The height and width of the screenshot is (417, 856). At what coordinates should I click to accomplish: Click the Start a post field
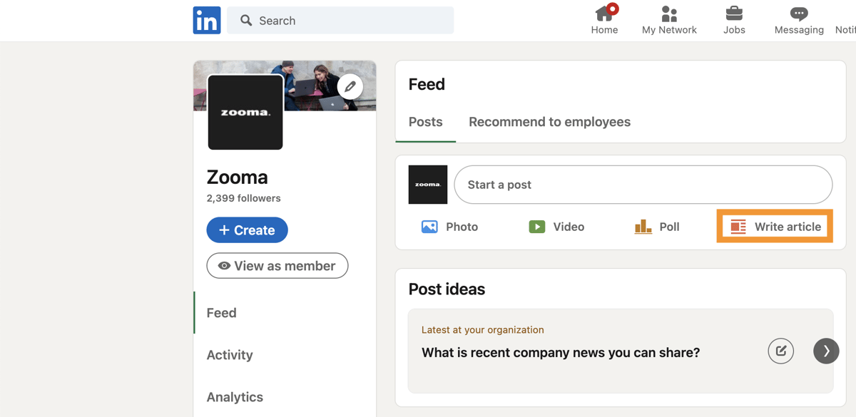click(x=642, y=184)
